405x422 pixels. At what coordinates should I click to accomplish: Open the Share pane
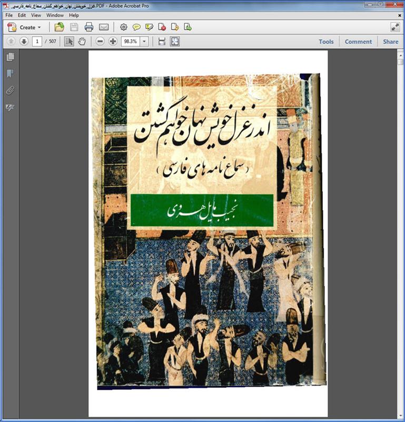[390, 42]
